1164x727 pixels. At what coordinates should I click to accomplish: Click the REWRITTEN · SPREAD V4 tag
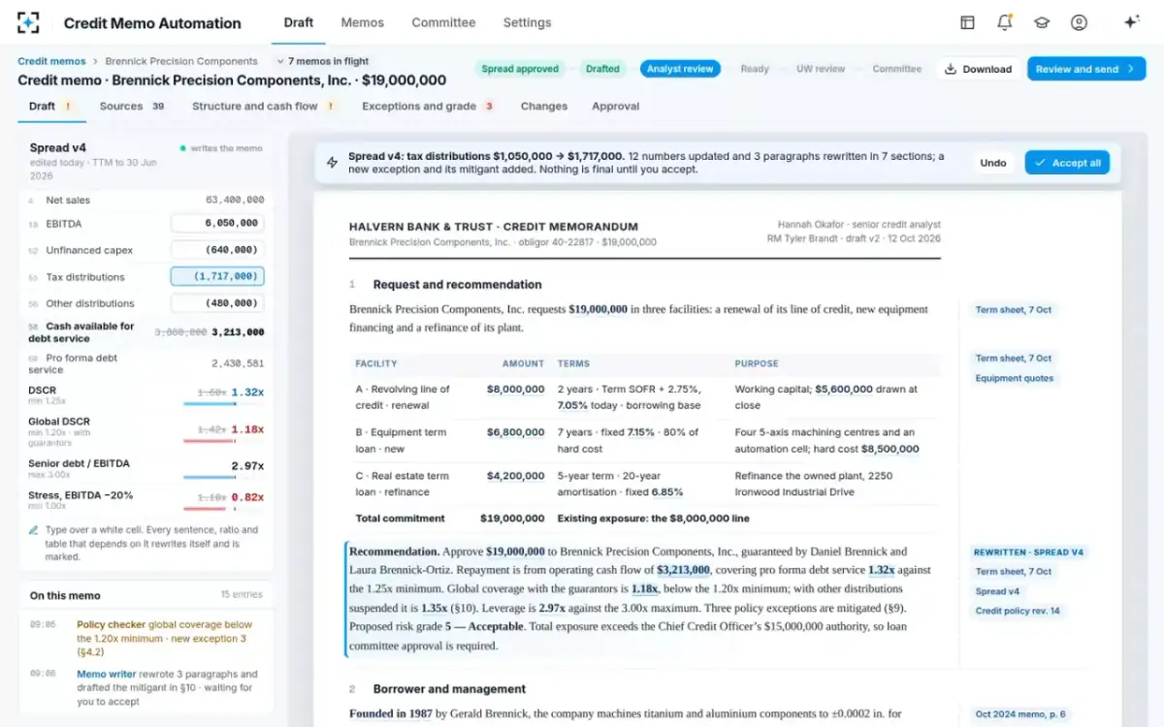click(1028, 553)
